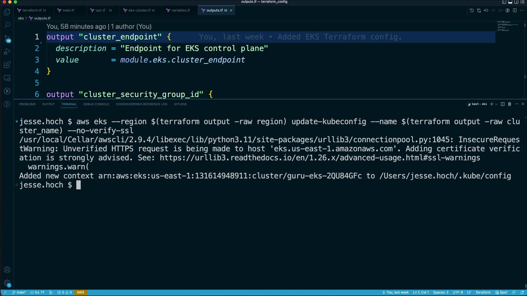Viewport: 527px width, 296px height.
Task: Open Run and Debug view
Action: point(7,52)
